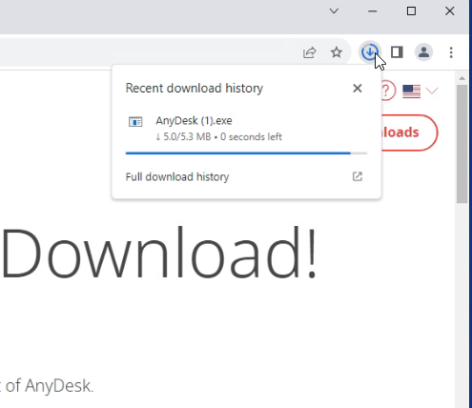This screenshot has width=472, height=408.
Task: Open the profile avatar menu
Action: tap(423, 52)
